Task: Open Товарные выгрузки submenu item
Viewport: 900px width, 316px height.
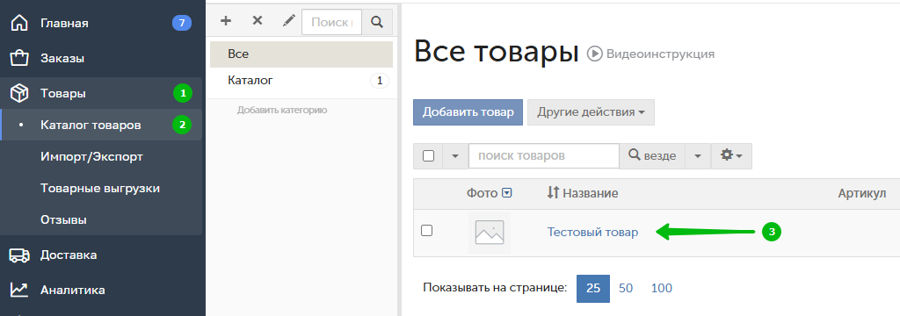Action: coord(101,188)
